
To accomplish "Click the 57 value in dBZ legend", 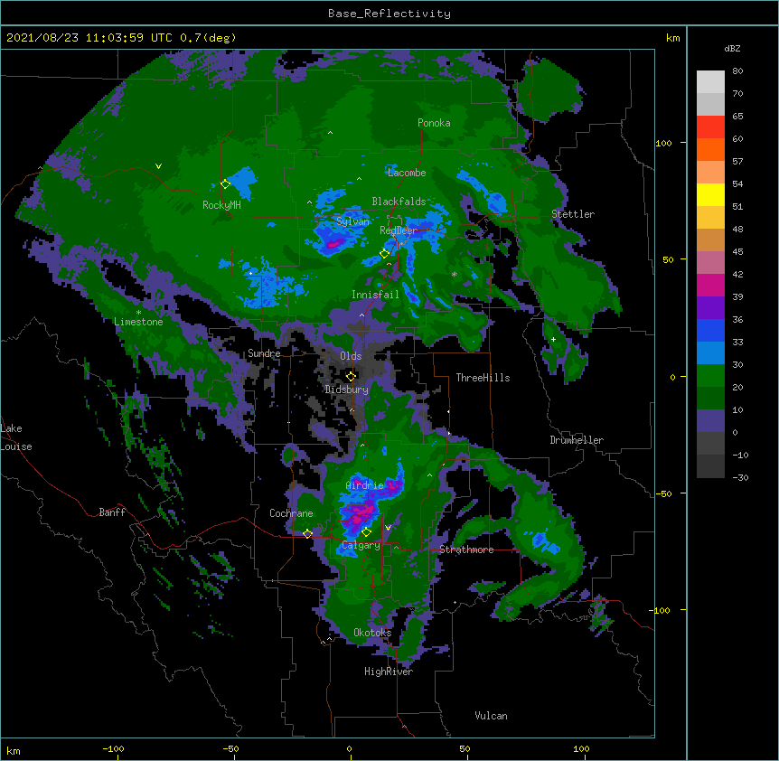I will coord(737,162).
